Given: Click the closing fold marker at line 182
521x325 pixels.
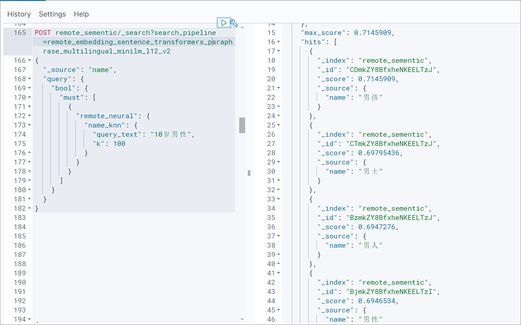Looking at the screenshot, I should 29,208.
